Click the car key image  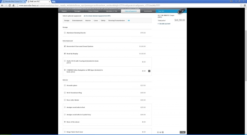coord(181,11)
